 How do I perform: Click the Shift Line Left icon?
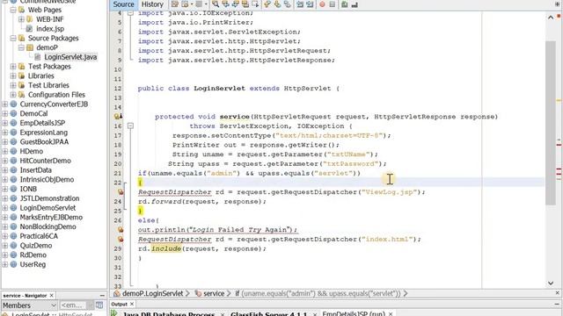300,4
